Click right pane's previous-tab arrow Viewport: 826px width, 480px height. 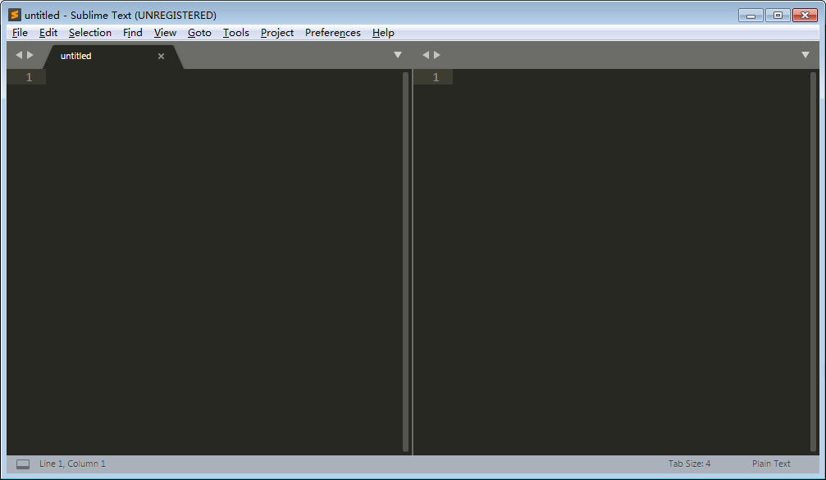(426, 55)
